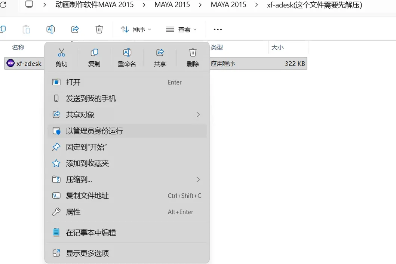
Task: Click the toolbar Rename icon
Action: coord(51,29)
